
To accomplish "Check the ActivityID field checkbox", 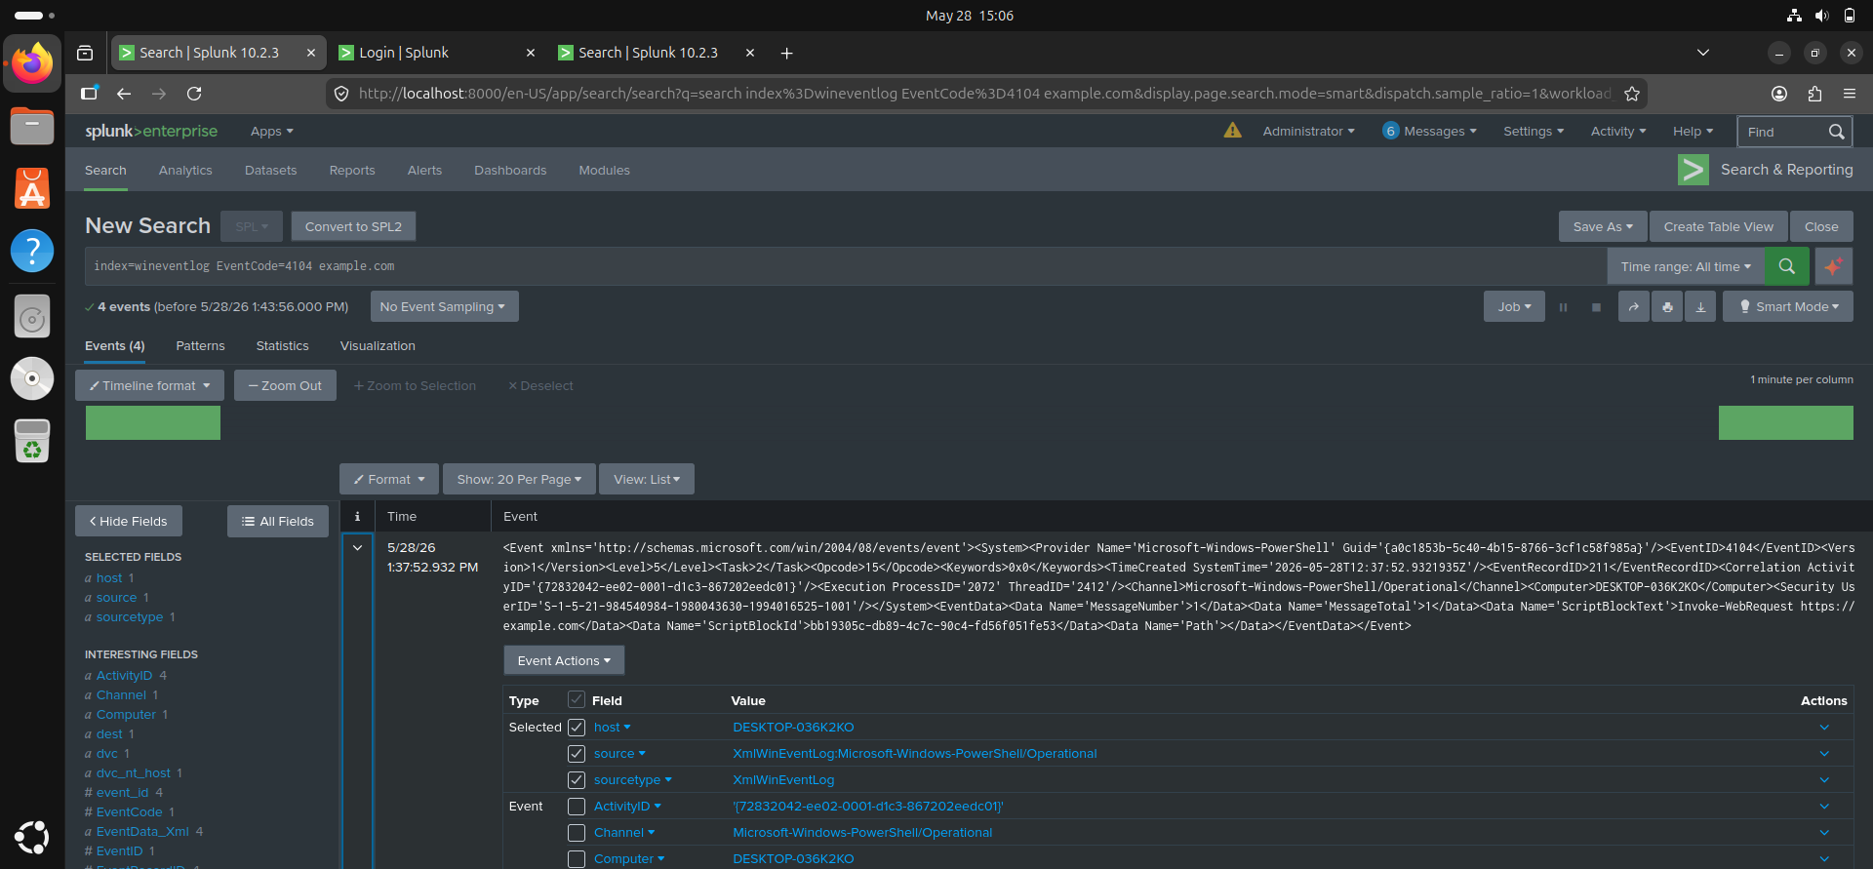I will point(577,807).
